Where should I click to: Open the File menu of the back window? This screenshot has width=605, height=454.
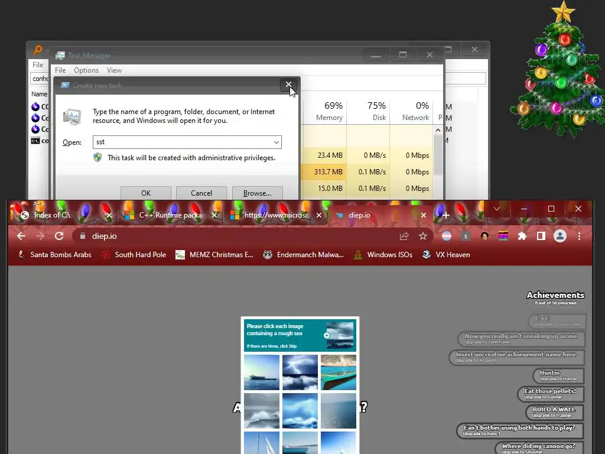point(38,65)
